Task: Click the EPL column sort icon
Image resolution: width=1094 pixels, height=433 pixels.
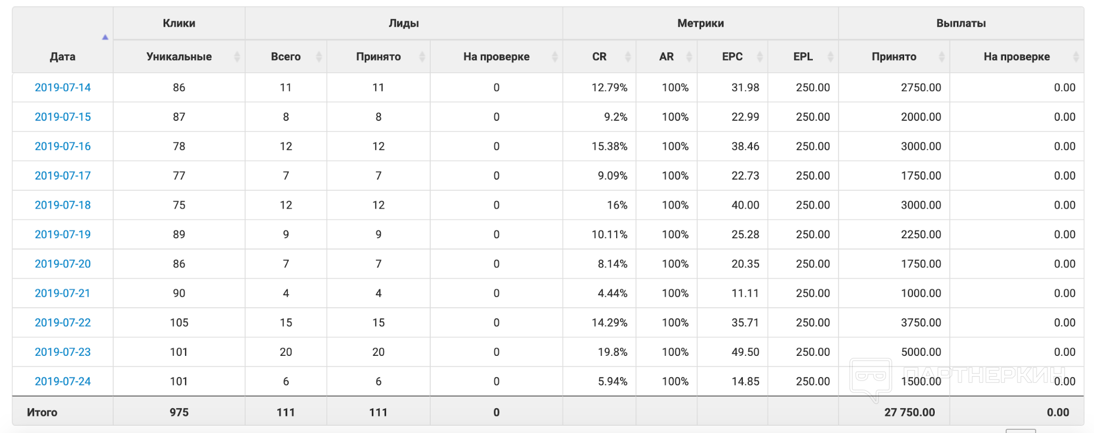Action: (830, 56)
